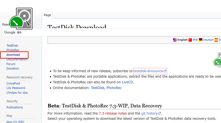The image size is (221, 123).
Task: Open the Lilo Password link
Action: 16,88
